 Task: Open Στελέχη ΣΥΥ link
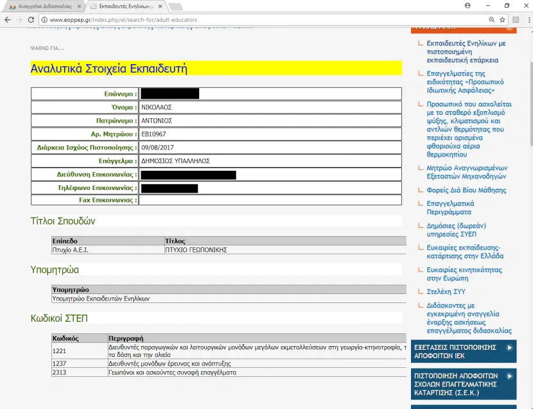click(x=446, y=292)
